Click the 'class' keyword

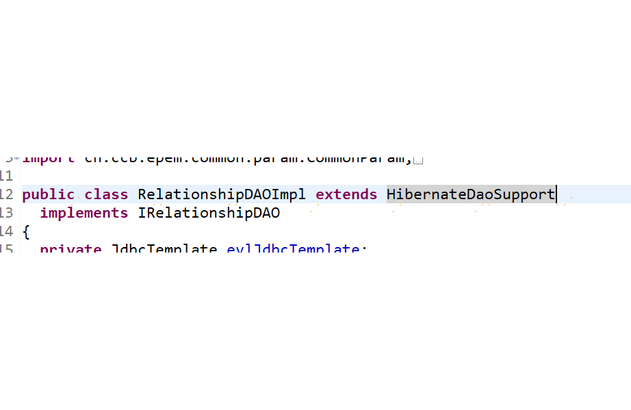pyautogui.click(x=106, y=194)
